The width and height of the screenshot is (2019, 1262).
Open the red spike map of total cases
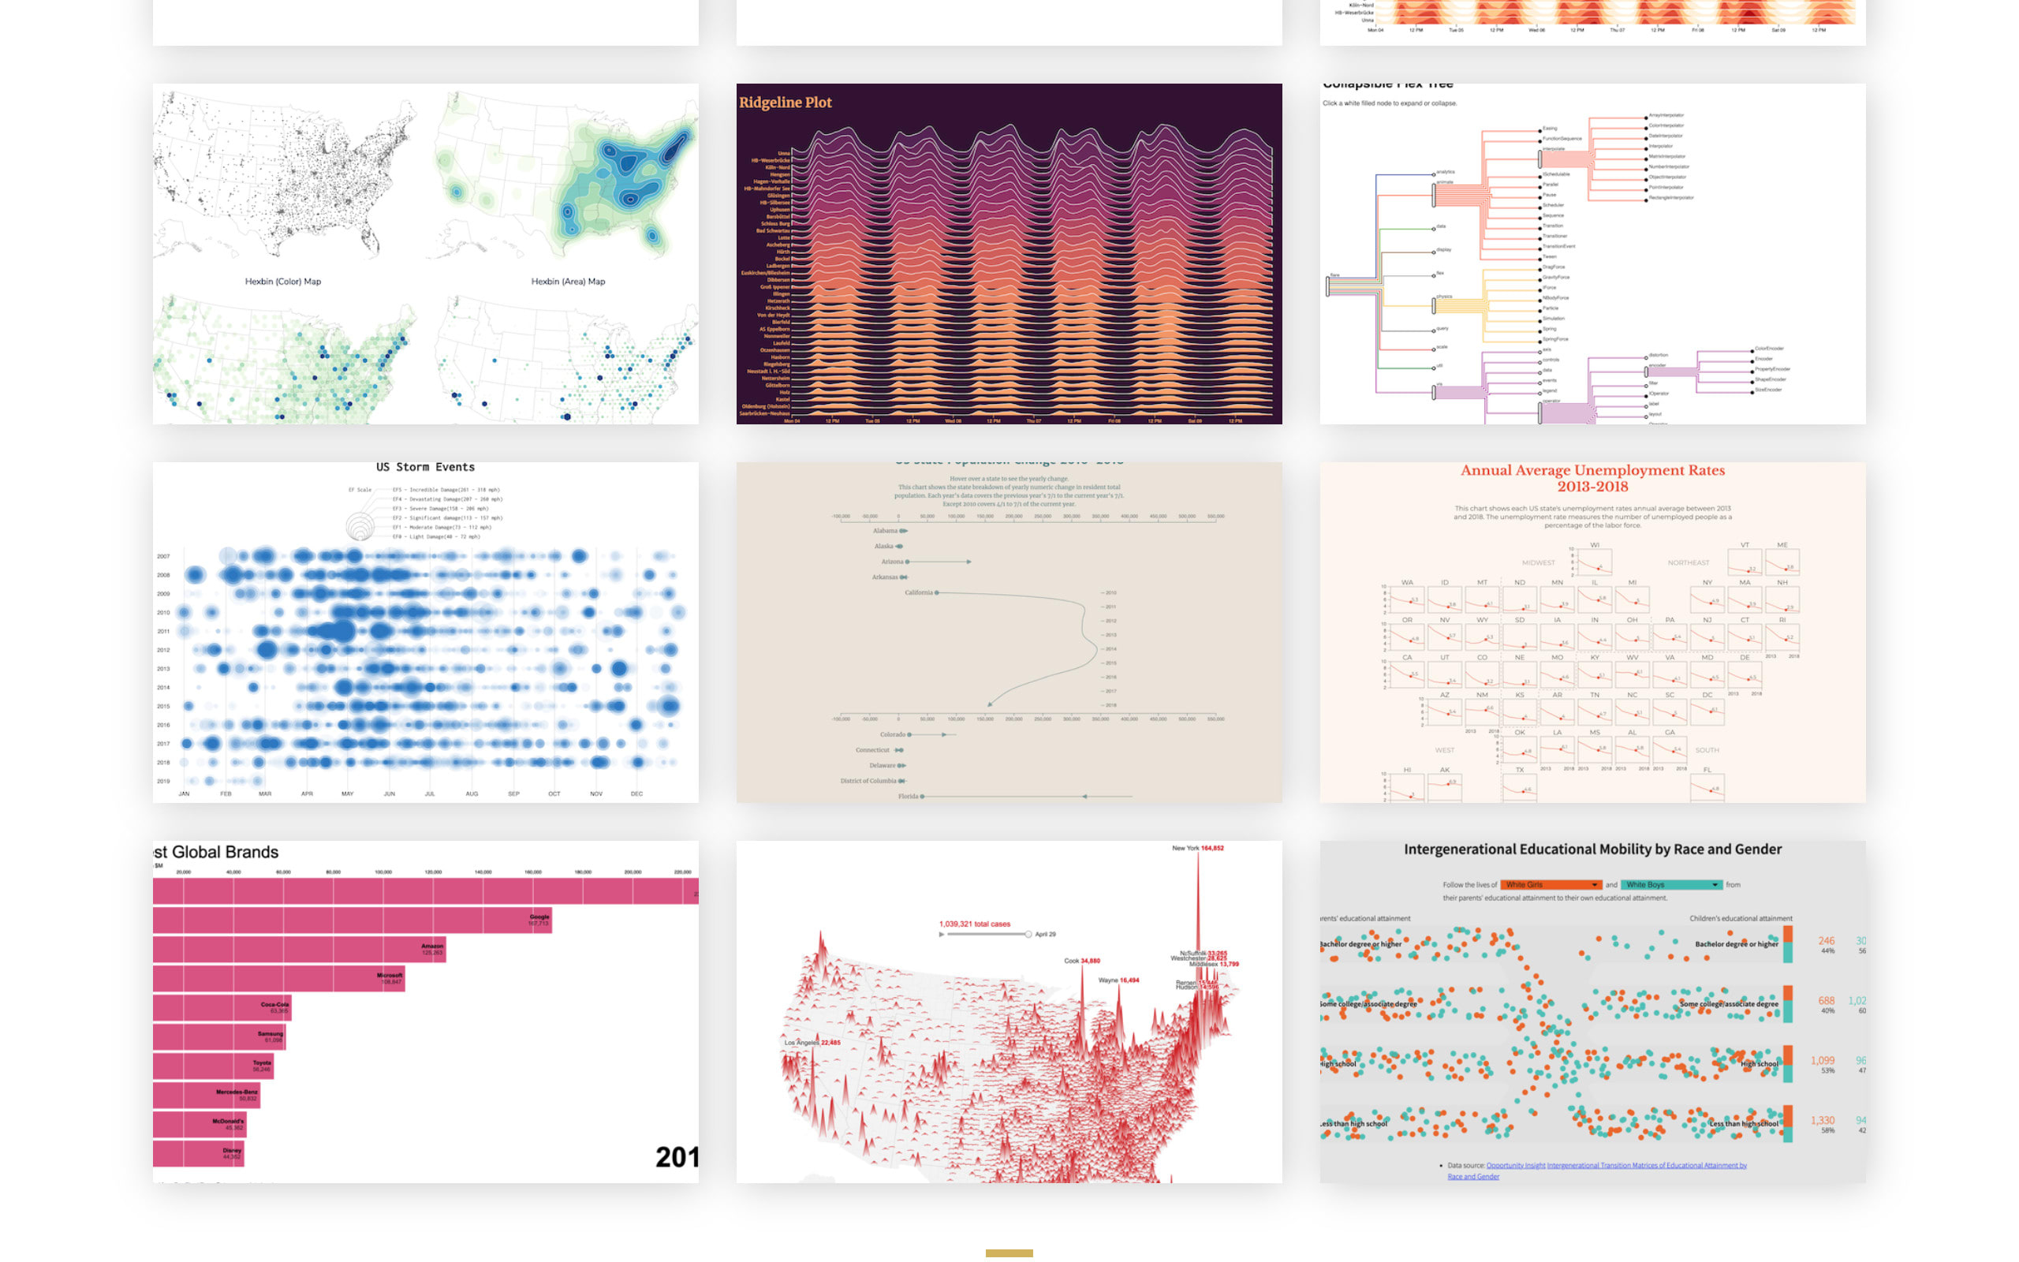coord(1009,1012)
